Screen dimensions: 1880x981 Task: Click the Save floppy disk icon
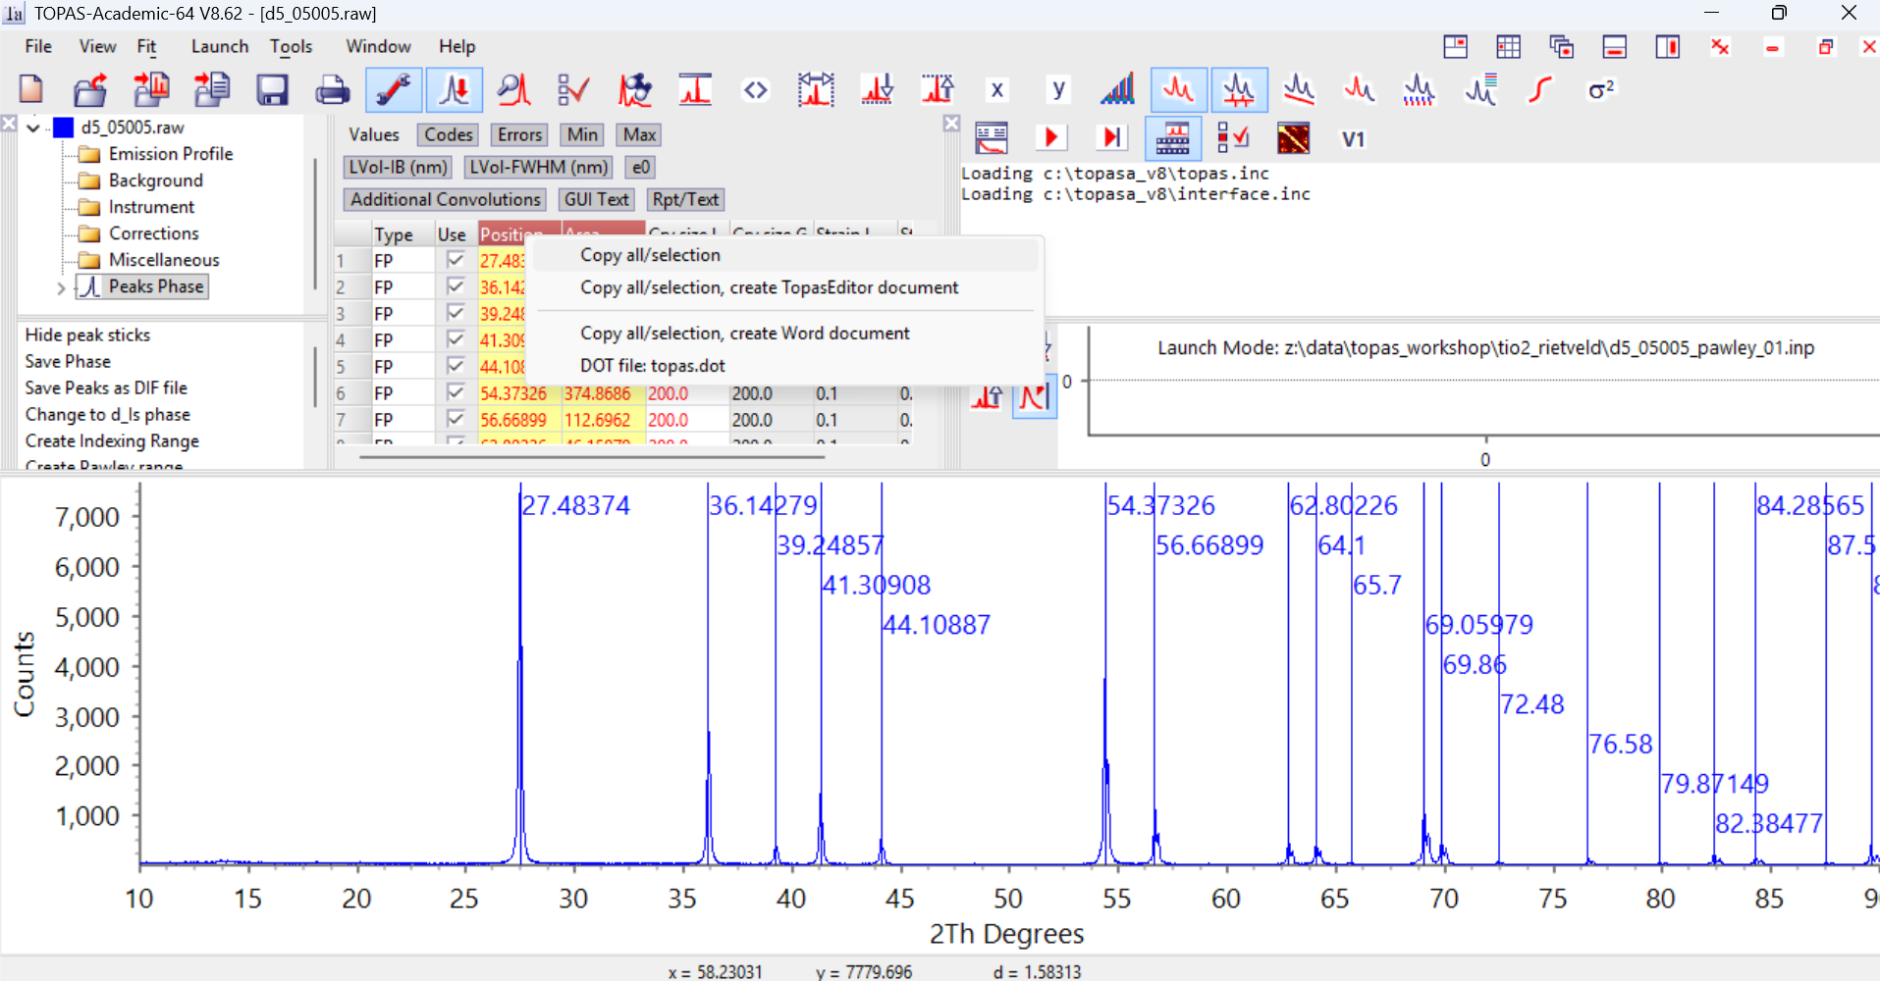click(x=272, y=90)
